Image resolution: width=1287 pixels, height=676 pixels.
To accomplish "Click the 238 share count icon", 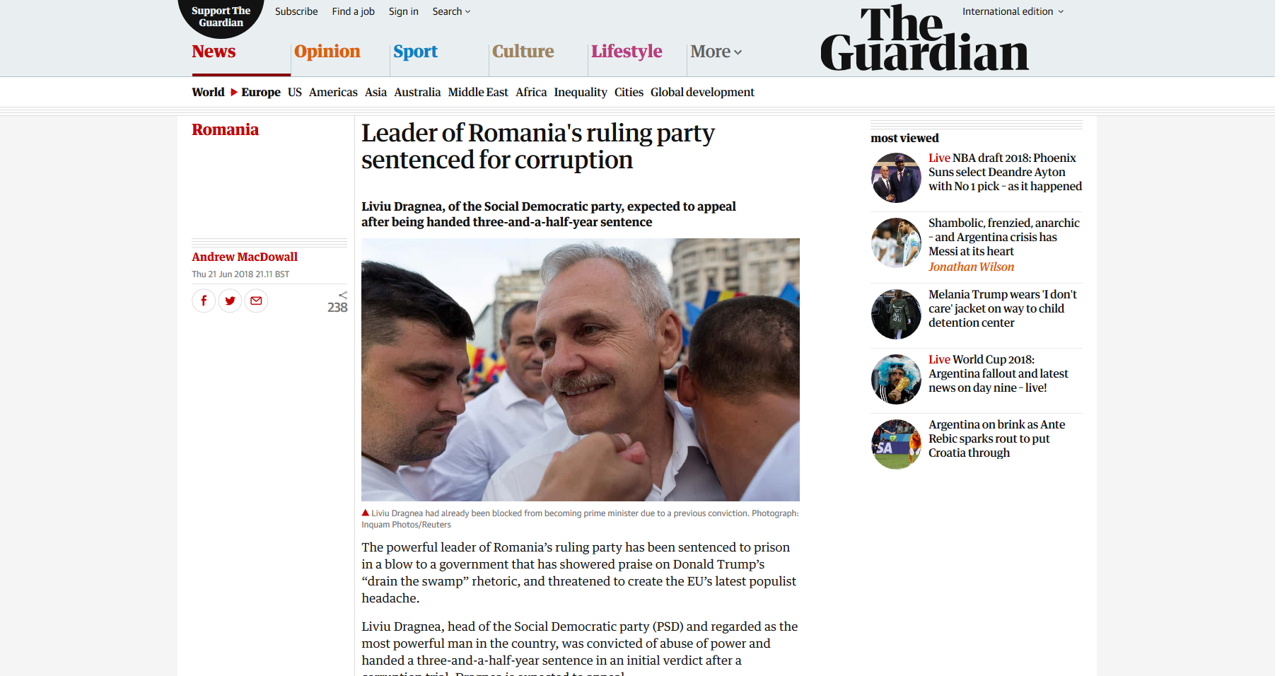I will click(338, 302).
